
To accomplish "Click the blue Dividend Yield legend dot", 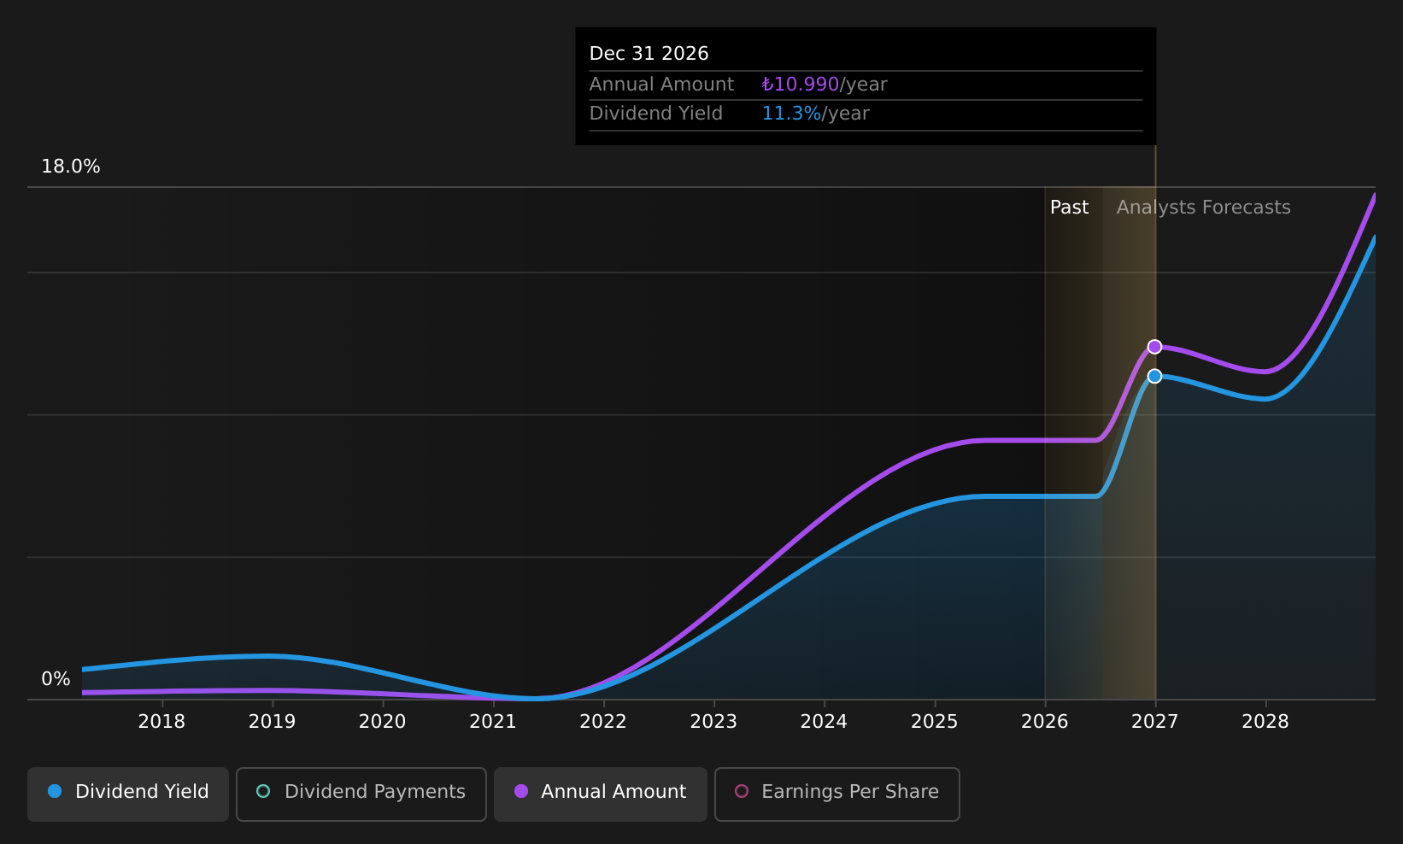I will (55, 791).
